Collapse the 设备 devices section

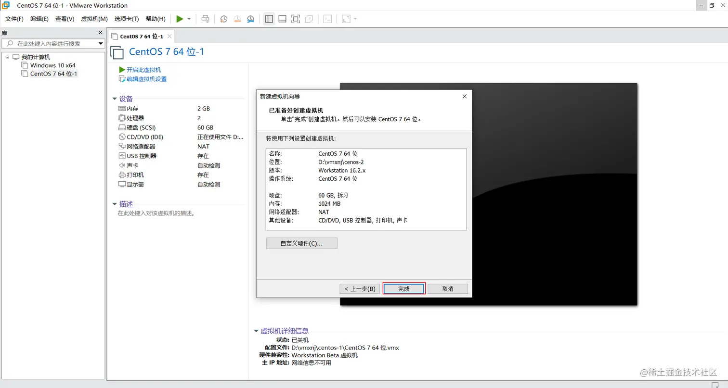coord(115,98)
